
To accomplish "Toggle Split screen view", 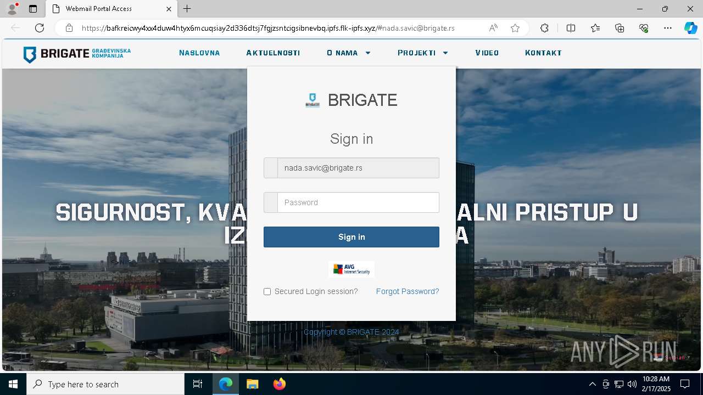I will tap(571, 28).
